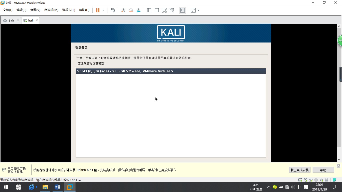Image resolution: width=342 pixels, height=192 pixels.
Task: Click the keyboard icon beside 单击虚拟屏幕
Action: click(x=4, y=170)
